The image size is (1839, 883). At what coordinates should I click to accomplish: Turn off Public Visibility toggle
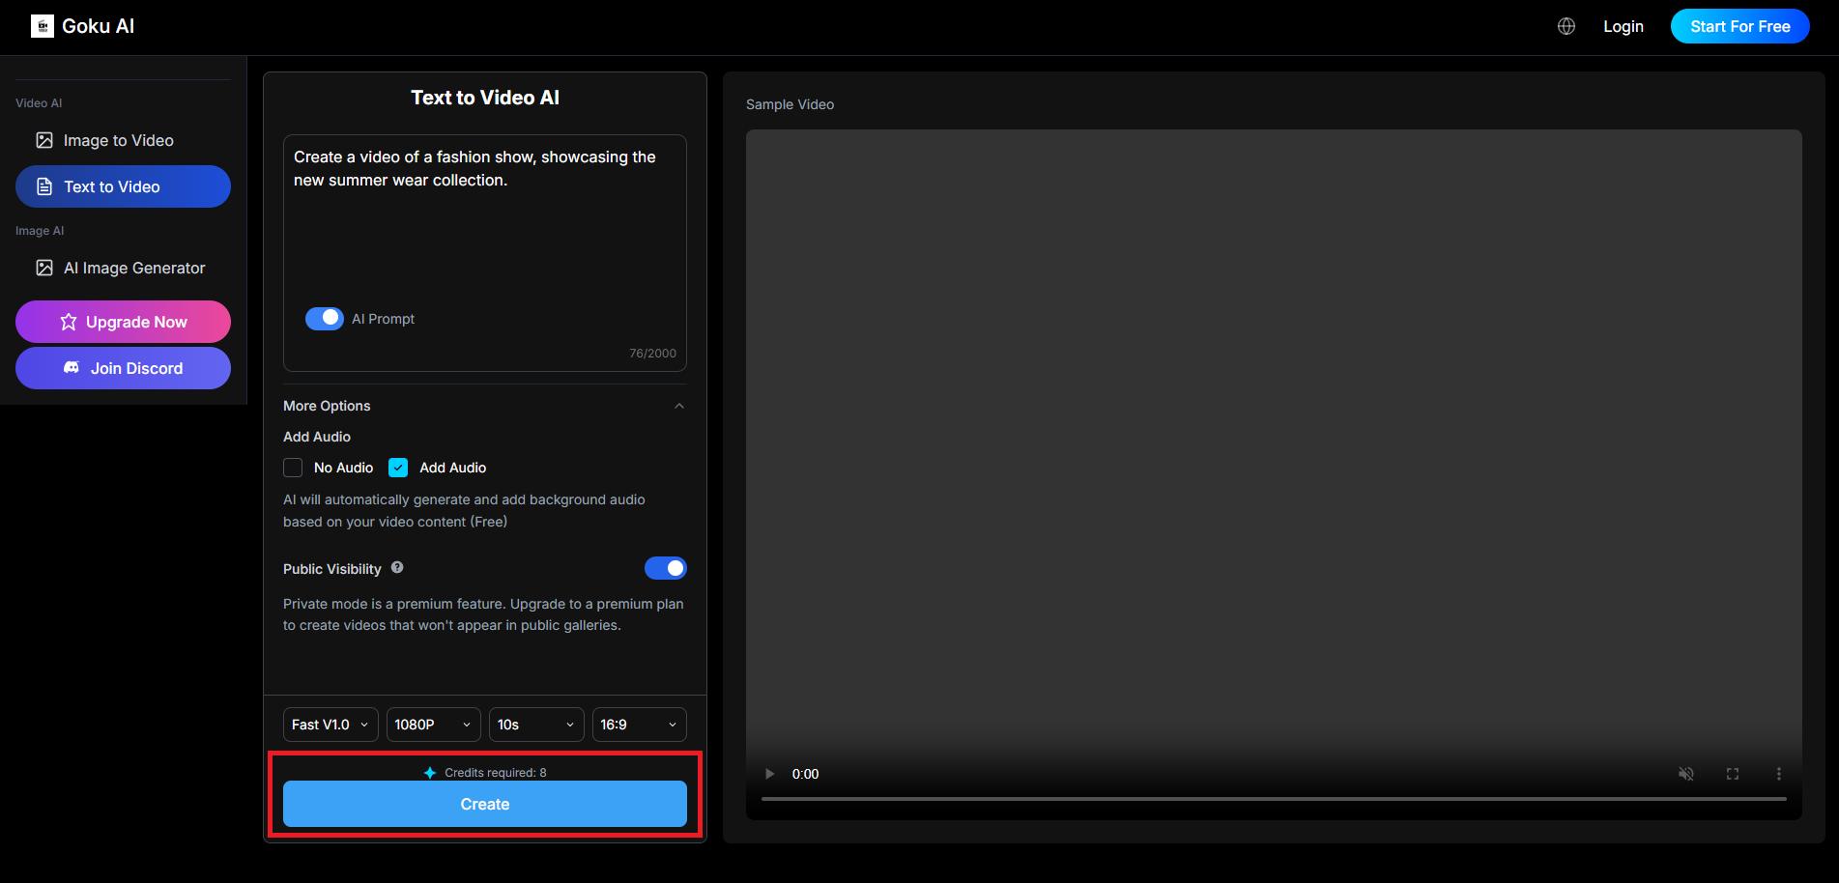point(666,568)
